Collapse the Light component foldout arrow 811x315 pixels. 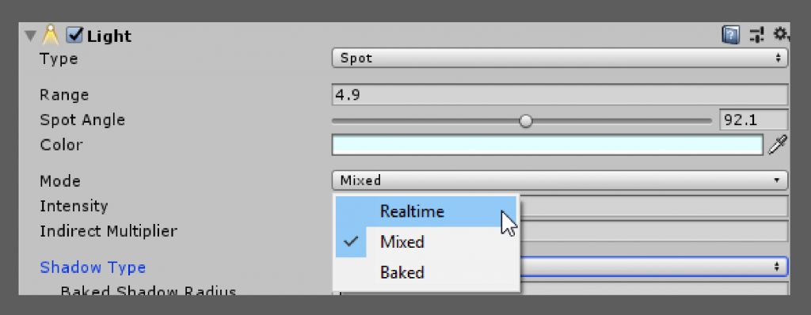(31, 36)
